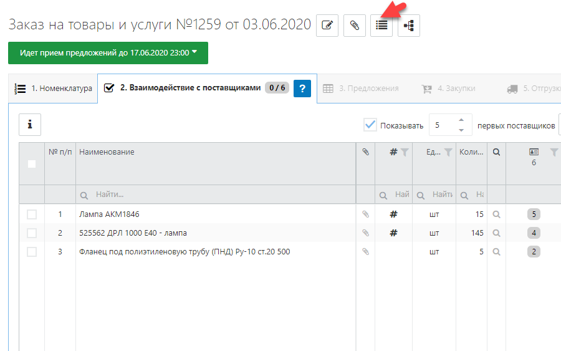This screenshot has height=351, width=561.
Task: Open the blue question mark help
Action: [302, 88]
